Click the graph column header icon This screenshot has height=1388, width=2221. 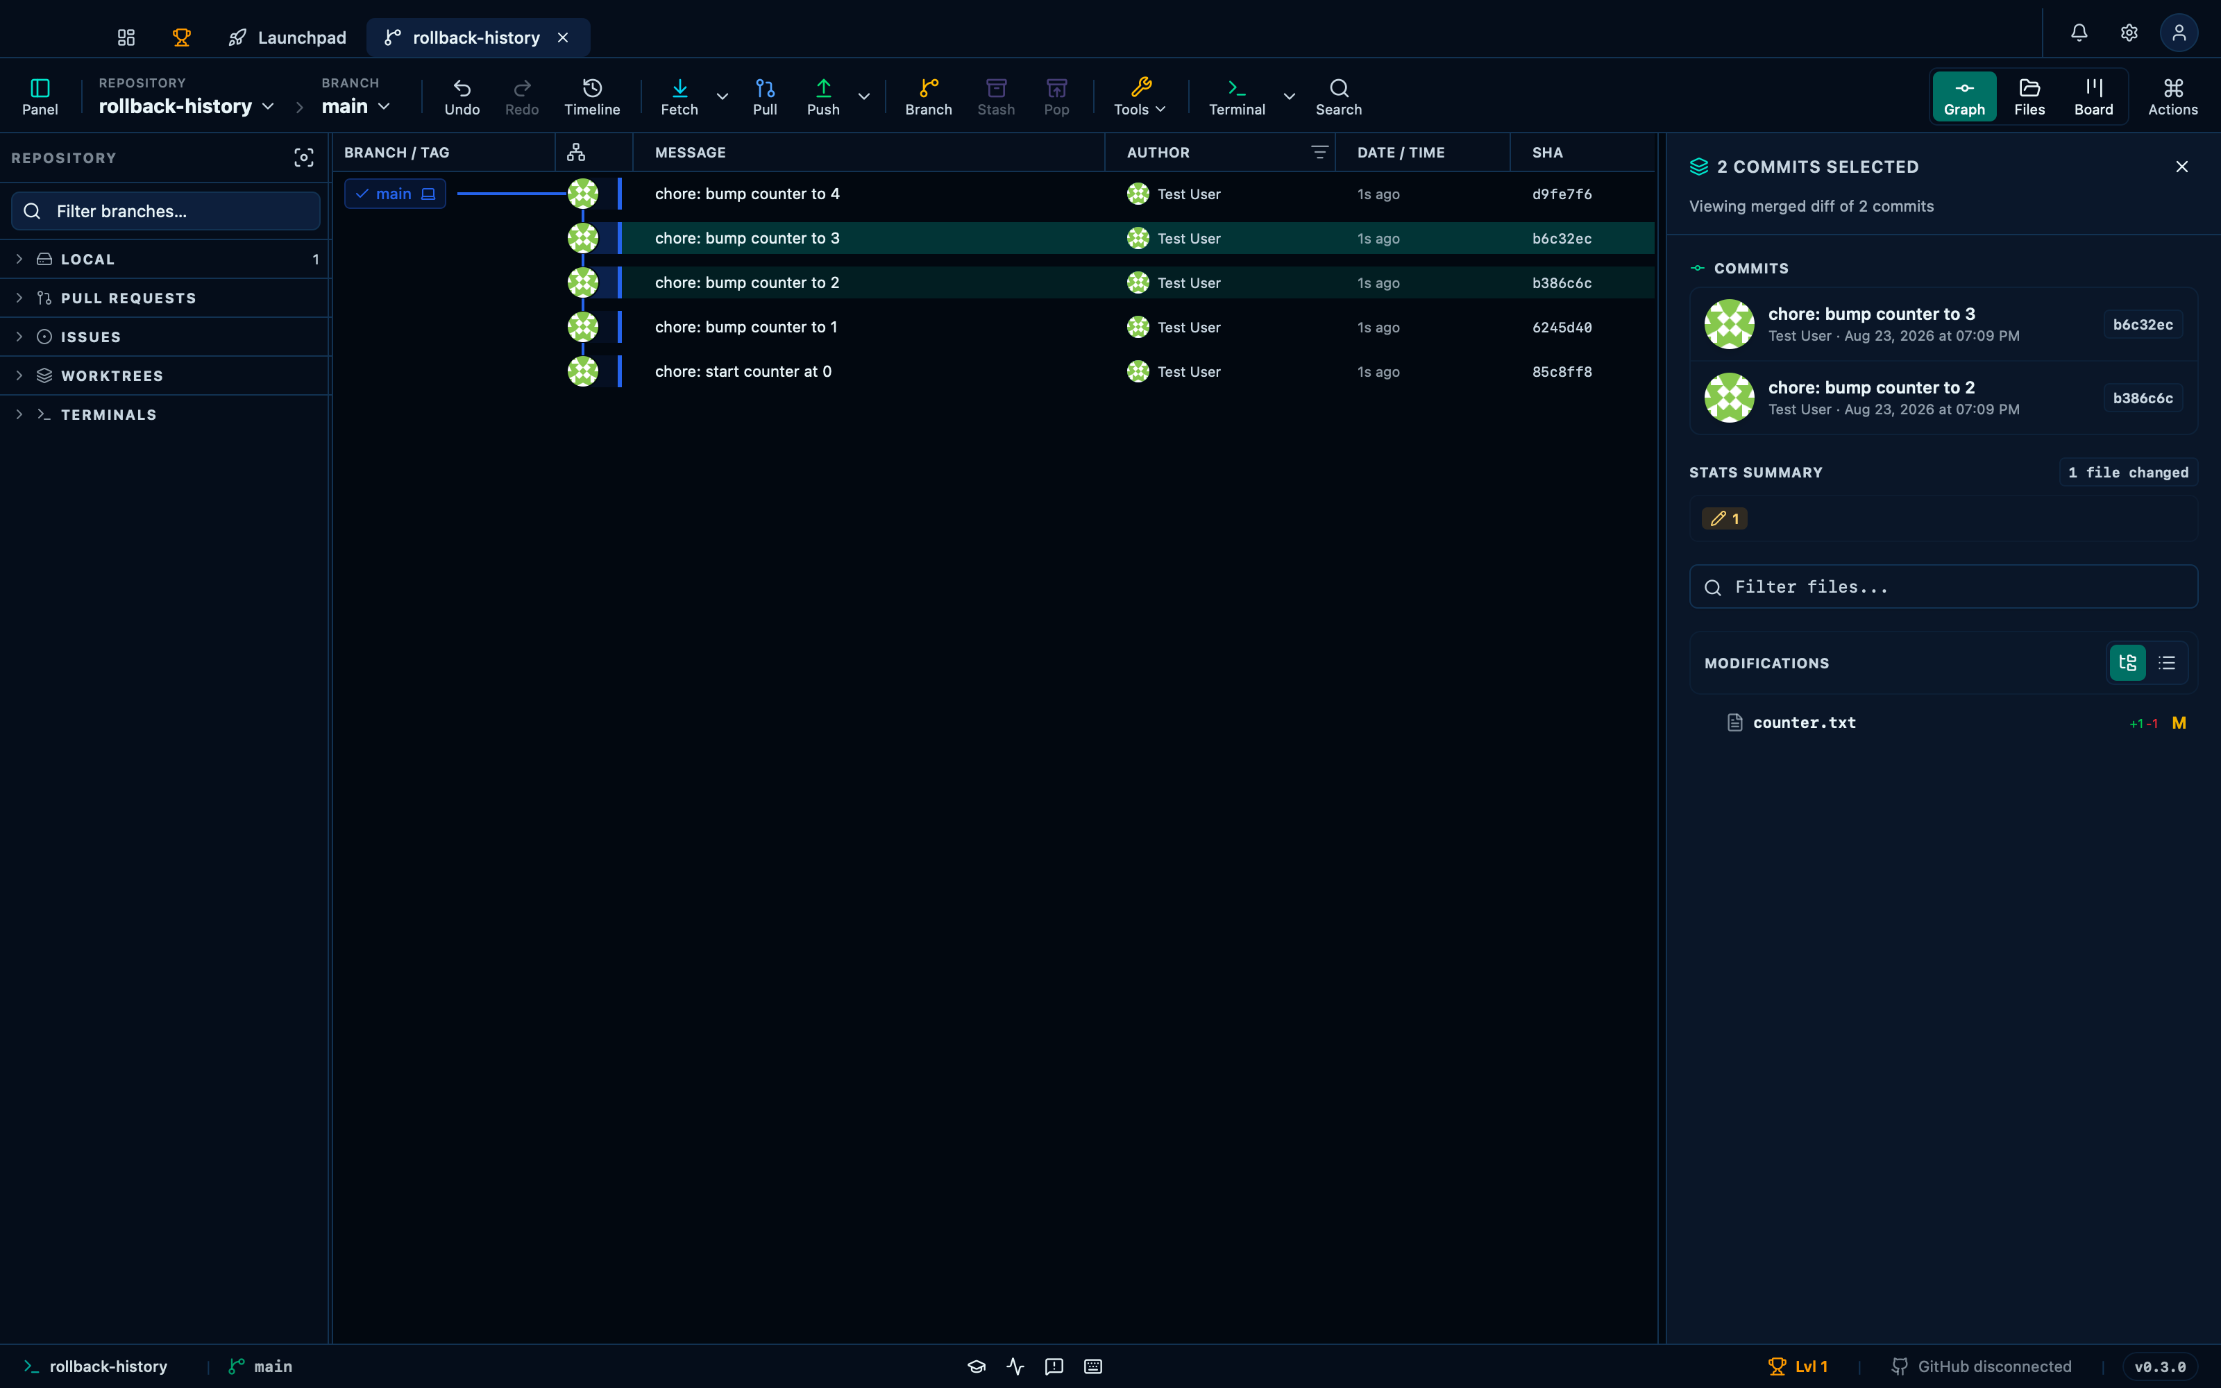(x=576, y=153)
